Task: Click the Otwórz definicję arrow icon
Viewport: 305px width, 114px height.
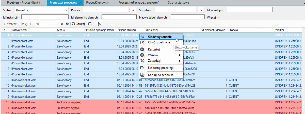Action: pos(142,42)
